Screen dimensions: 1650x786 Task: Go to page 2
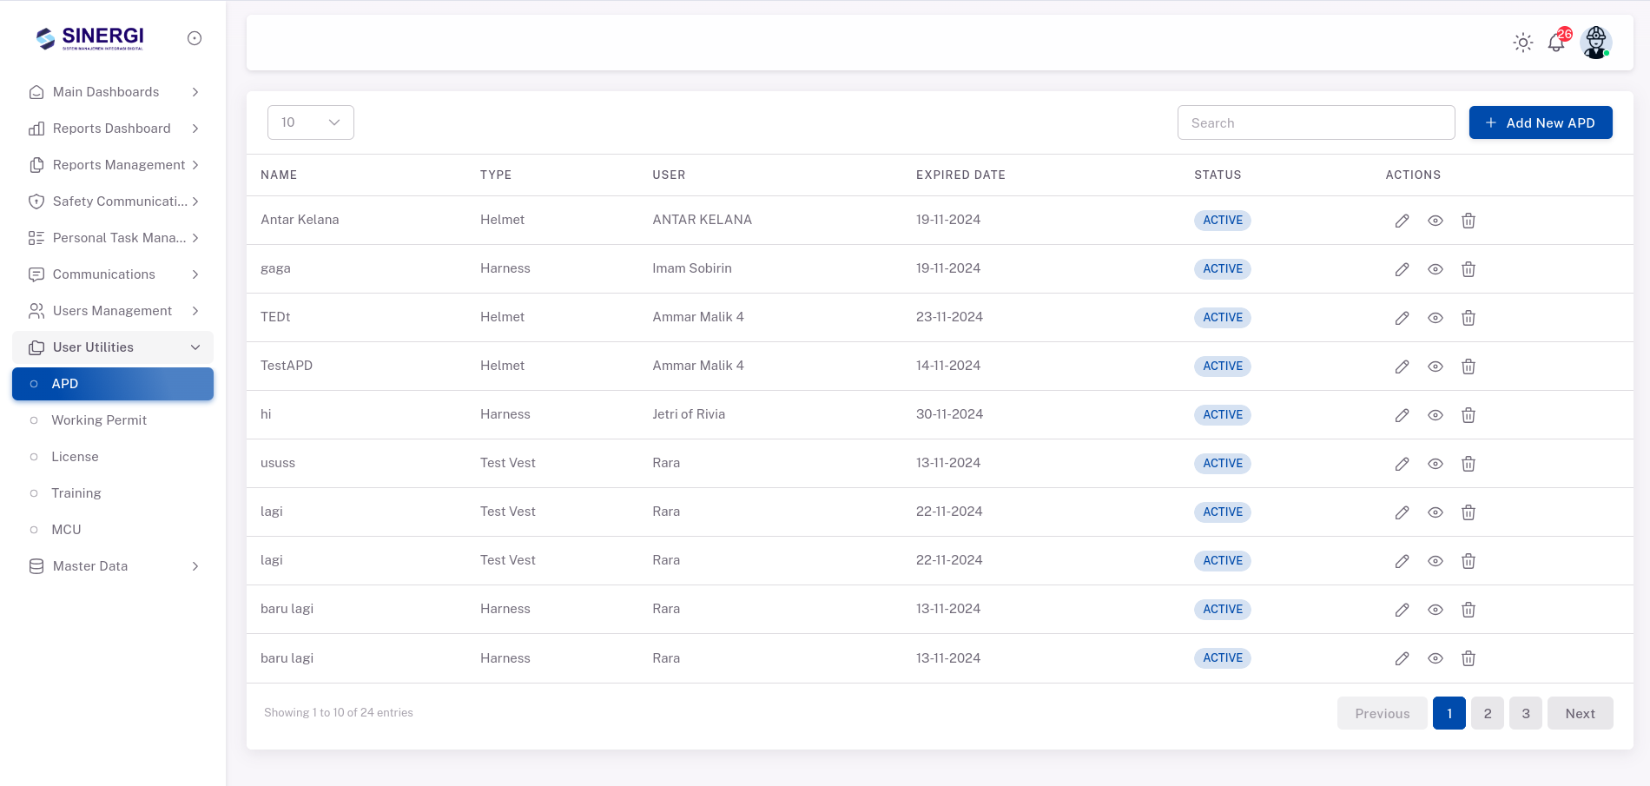pos(1488,713)
